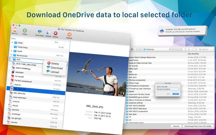Screen dimensions: 216x135
Task: Select the FTonedrive user interface folder
Action: (x=140, y=89)
